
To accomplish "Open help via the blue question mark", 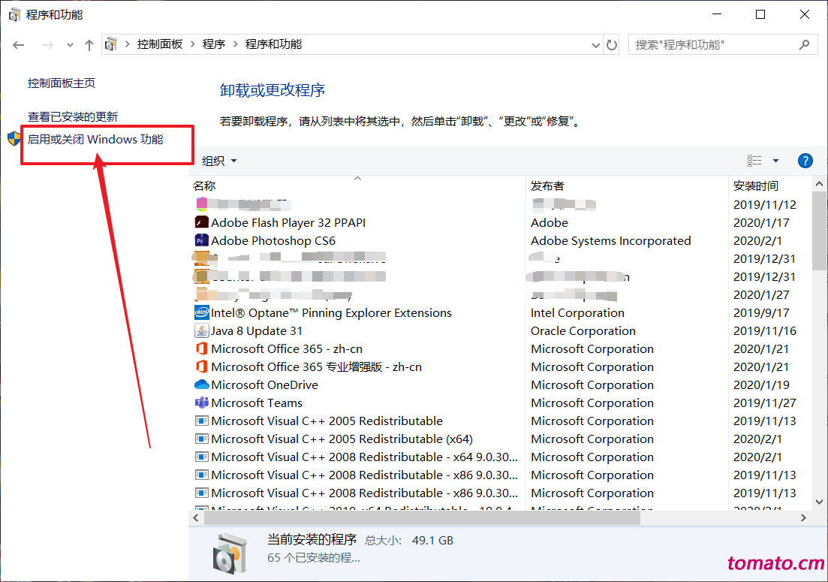I will pyautogui.click(x=805, y=161).
